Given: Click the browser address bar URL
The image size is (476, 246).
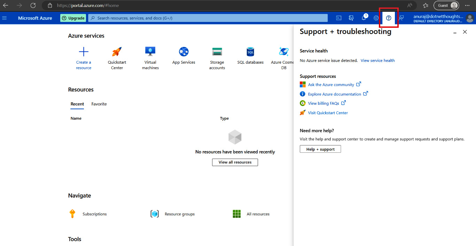Looking at the screenshot, I should click(87, 6).
